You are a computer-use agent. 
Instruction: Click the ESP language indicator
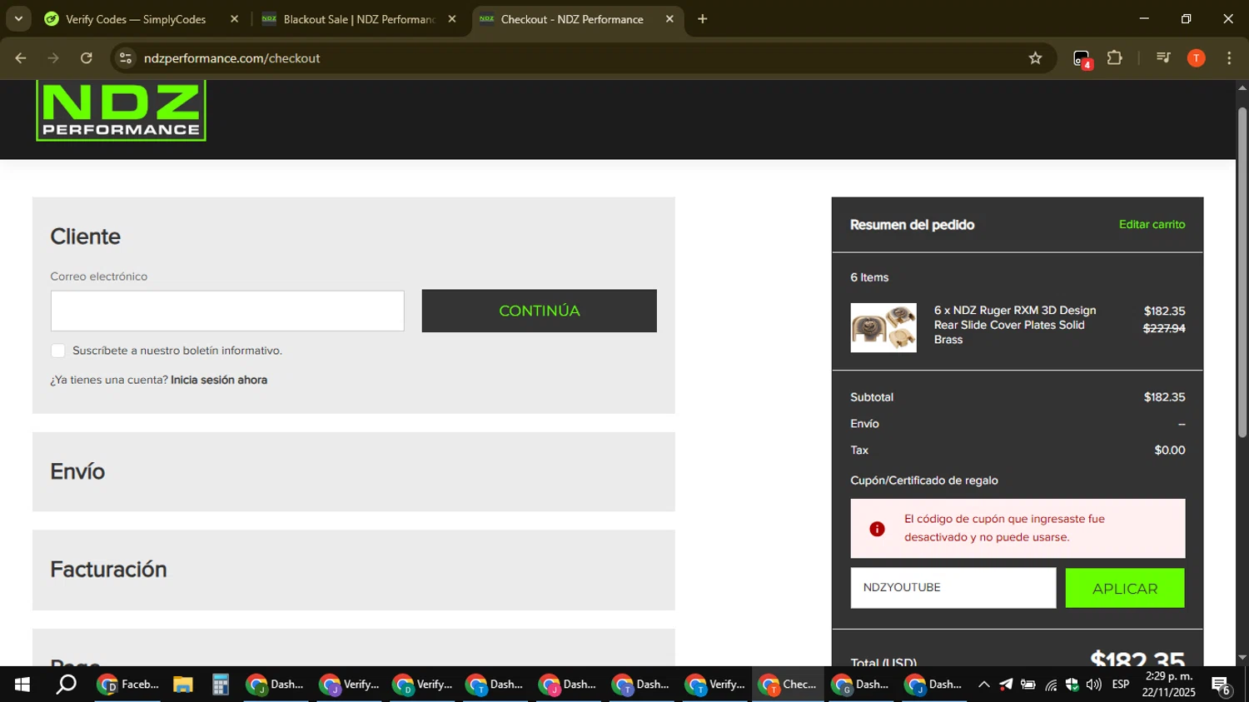[x=1121, y=685]
